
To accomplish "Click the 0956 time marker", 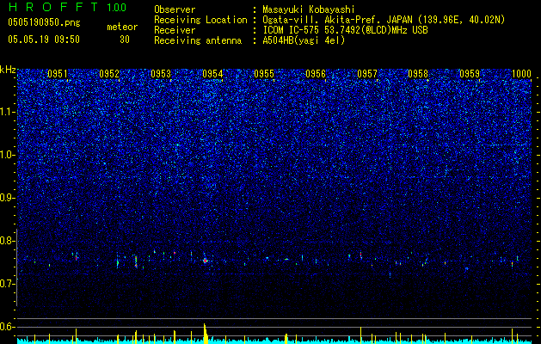I will click(316, 74).
